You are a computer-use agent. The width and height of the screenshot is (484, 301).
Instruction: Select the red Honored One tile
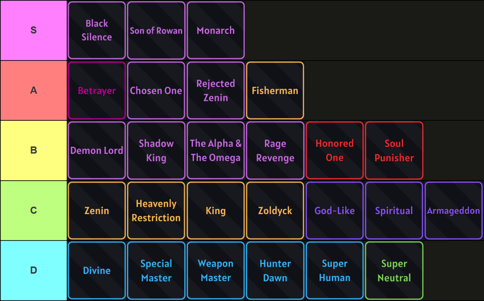(335, 150)
